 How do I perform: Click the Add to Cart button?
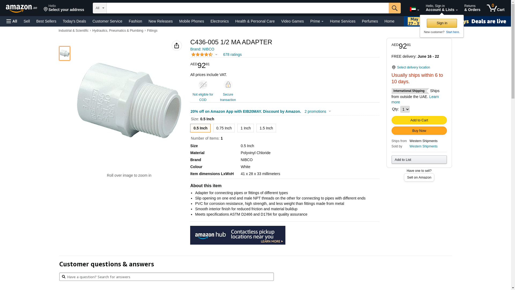[419, 120]
